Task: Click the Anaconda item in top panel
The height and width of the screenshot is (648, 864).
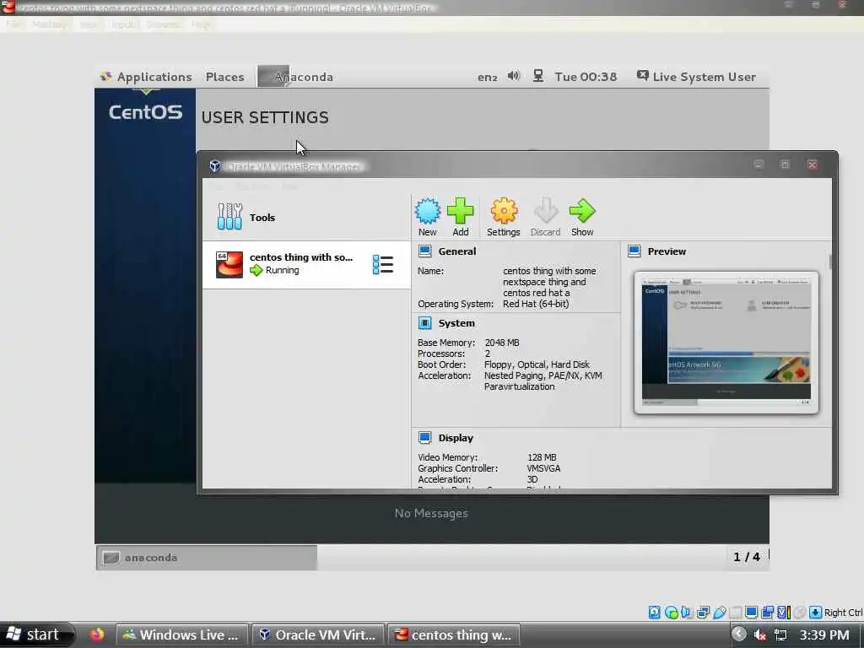Action: click(296, 77)
